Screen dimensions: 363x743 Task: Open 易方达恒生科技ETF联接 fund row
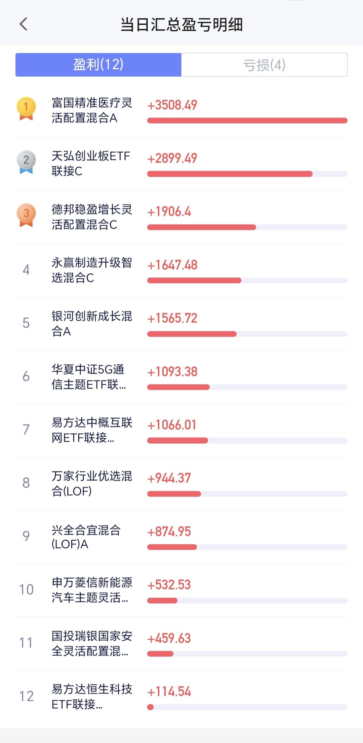(182, 697)
